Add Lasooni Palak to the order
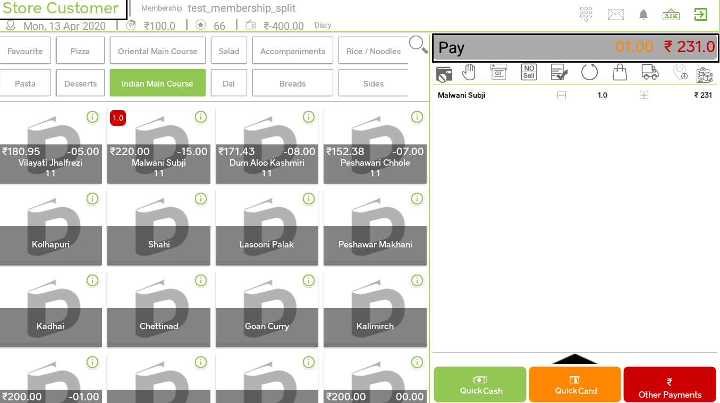Viewport: 720px width, 403px height. pos(267,227)
